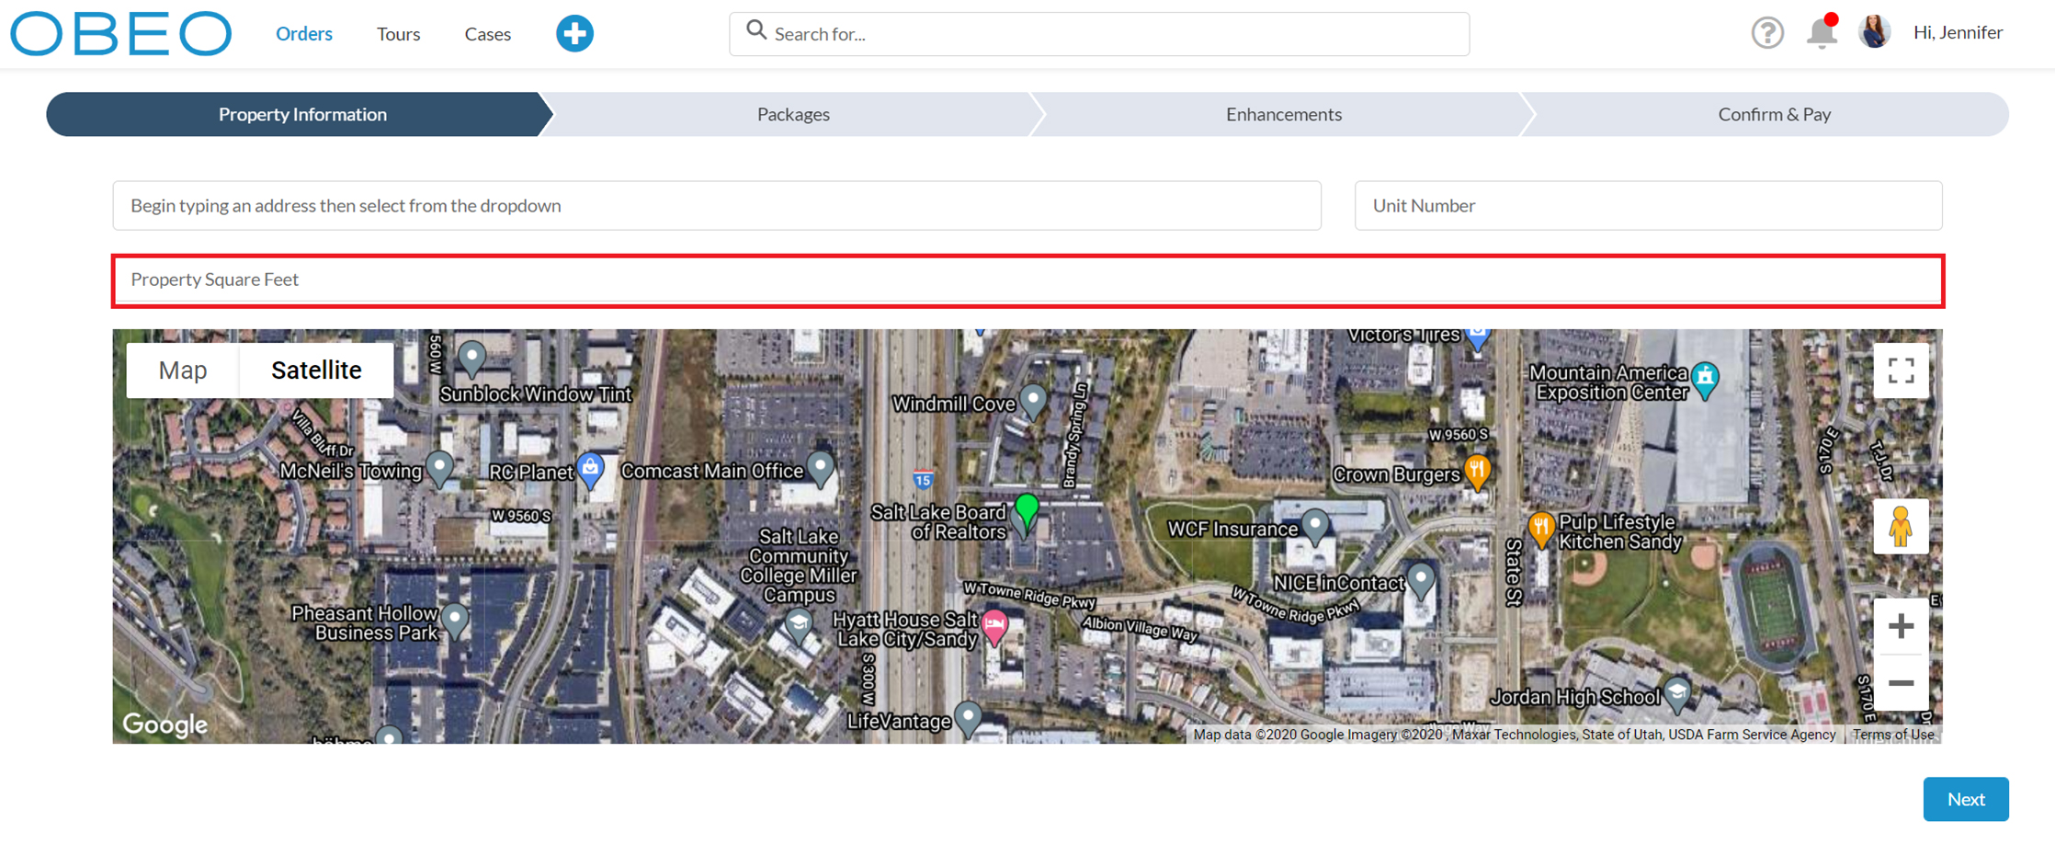Click the RC Planet shop pin
This screenshot has width=2055, height=844.
click(x=590, y=470)
